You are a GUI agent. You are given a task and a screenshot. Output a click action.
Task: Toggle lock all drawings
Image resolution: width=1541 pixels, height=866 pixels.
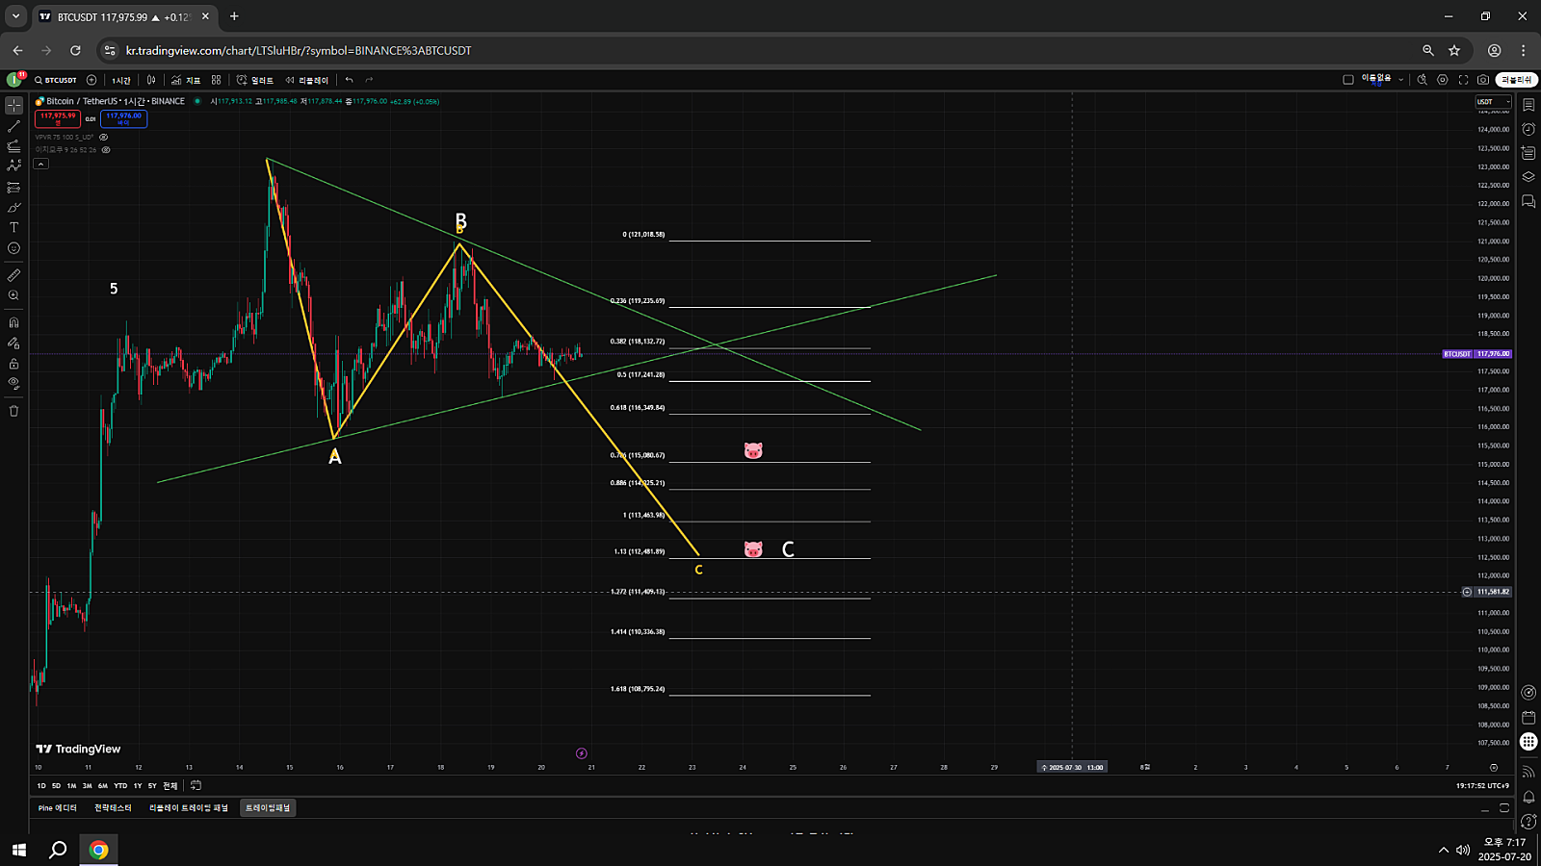coord(13,364)
